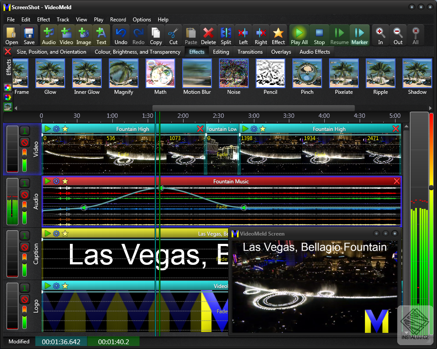Click the trim Left icon

pyautogui.click(x=243, y=35)
